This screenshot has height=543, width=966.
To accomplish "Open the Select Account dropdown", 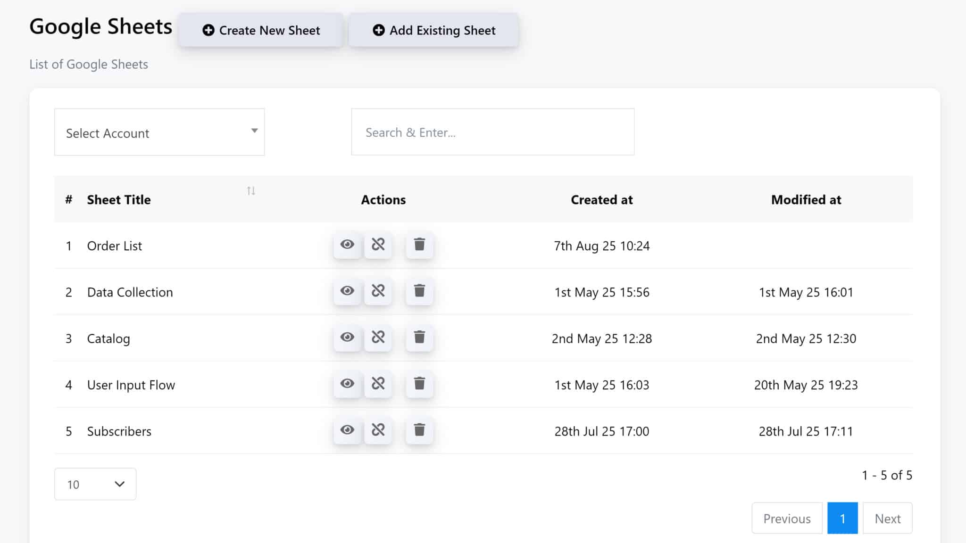I will pos(159,132).
